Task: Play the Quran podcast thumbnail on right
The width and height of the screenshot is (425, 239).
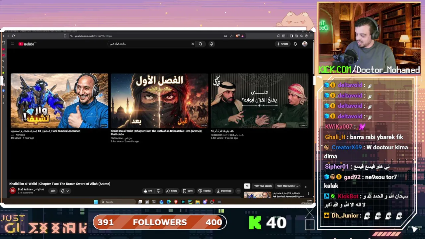Action: point(260,101)
